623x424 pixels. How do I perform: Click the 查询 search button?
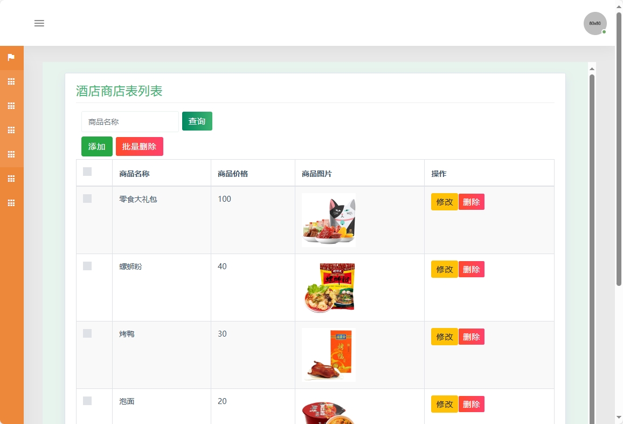[x=197, y=121]
